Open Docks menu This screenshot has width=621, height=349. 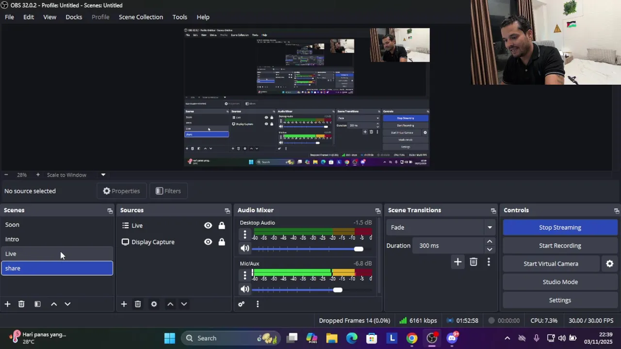coord(74,17)
